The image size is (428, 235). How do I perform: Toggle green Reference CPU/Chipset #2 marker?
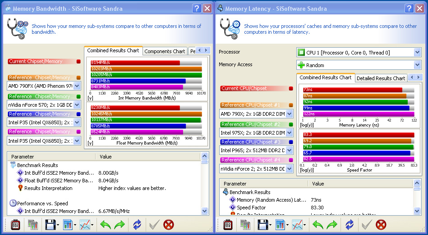point(291,125)
